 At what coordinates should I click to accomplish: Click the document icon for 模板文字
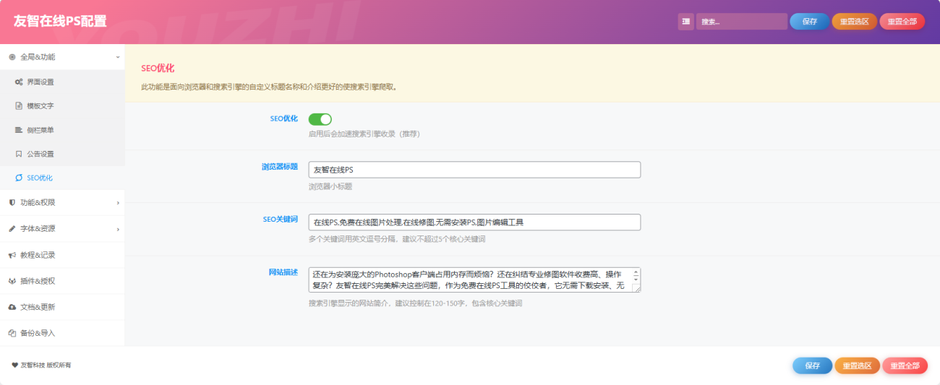(x=19, y=106)
